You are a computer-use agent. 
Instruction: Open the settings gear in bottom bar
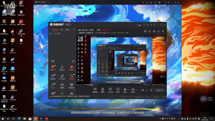click(x=151, y=90)
